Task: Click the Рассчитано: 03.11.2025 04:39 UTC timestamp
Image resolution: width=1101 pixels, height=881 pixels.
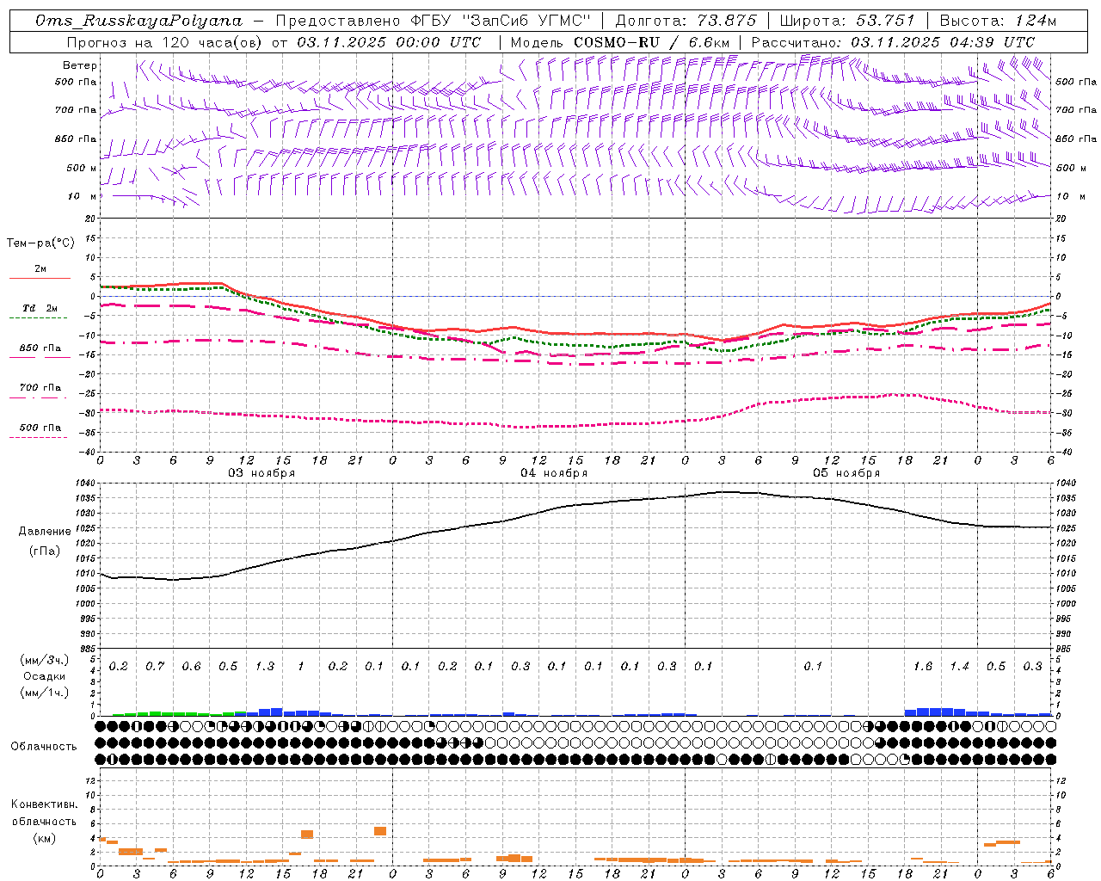Action: (x=893, y=42)
